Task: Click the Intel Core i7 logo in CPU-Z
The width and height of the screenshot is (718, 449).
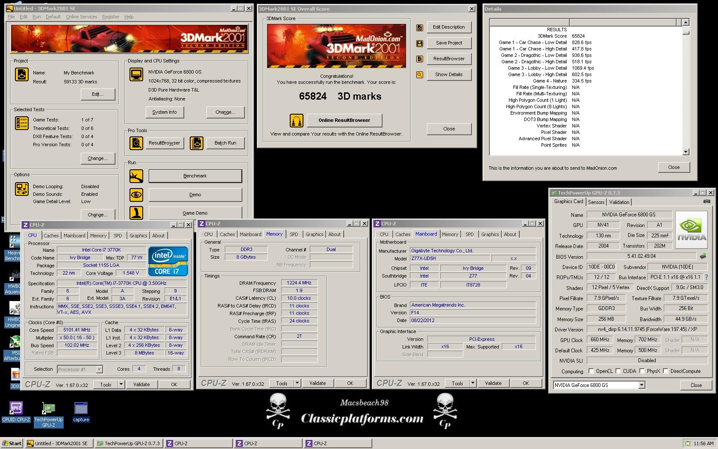Action: pyautogui.click(x=168, y=261)
